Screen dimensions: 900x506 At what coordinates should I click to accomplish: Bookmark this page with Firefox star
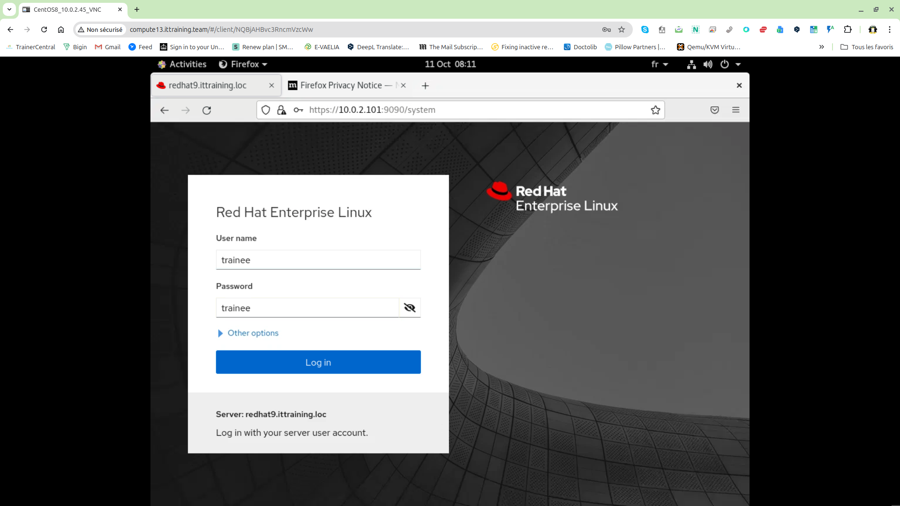pyautogui.click(x=655, y=110)
